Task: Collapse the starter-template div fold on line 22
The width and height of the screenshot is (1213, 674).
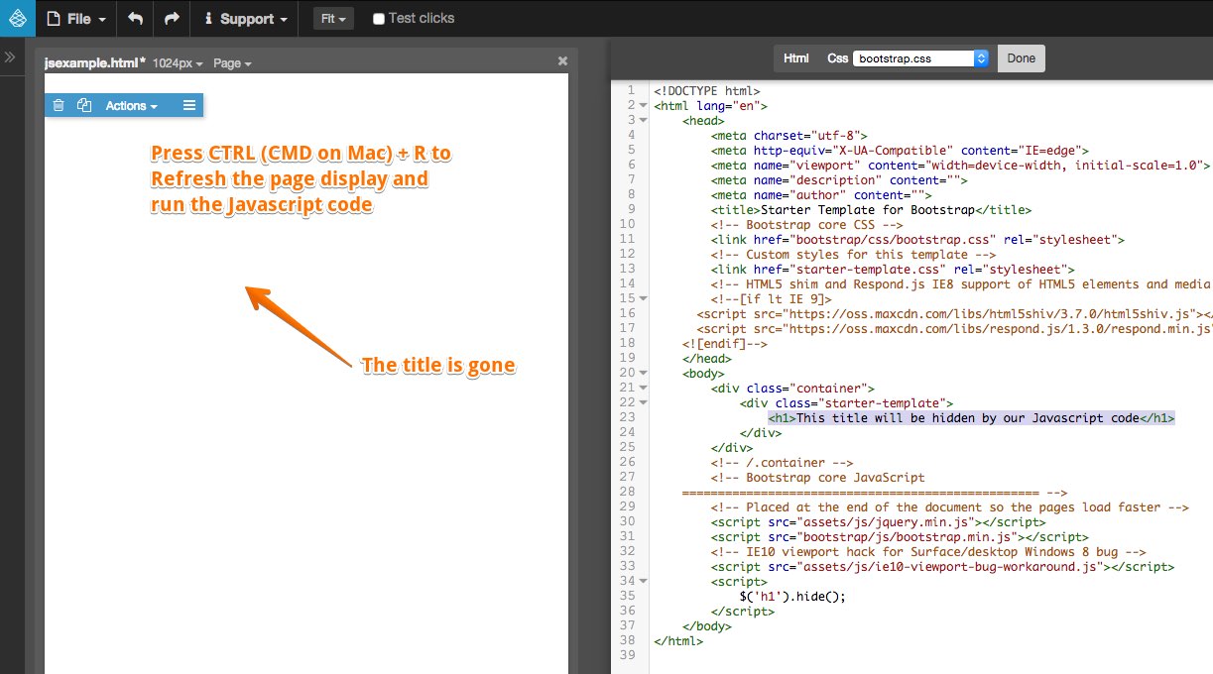Action: (644, 403)
